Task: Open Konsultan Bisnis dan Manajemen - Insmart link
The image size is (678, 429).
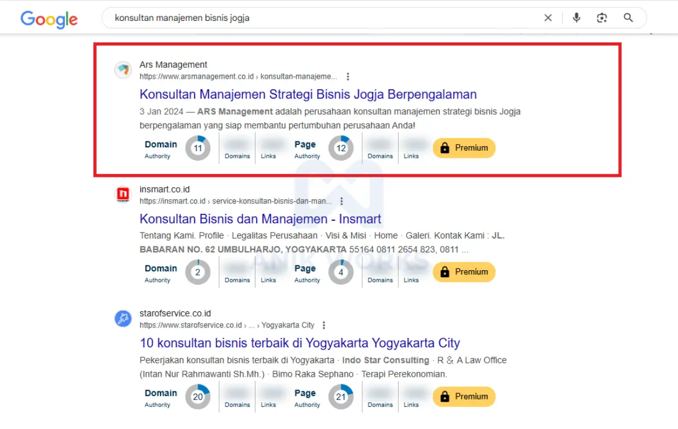Action: 260,219
